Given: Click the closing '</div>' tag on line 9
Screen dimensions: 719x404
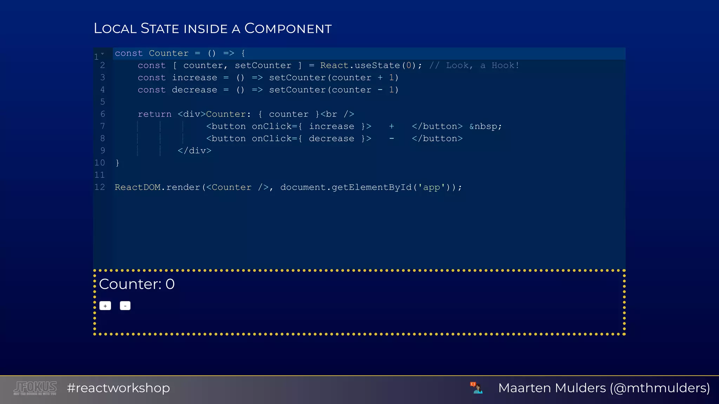Looking at the screenshot, I should [x=194, y=151].
